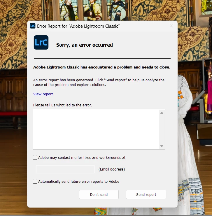Tick Automatically send future error reports checkbox
Image resolution: width=212 pixels, height=216 pixels.
tap(35, 181)
